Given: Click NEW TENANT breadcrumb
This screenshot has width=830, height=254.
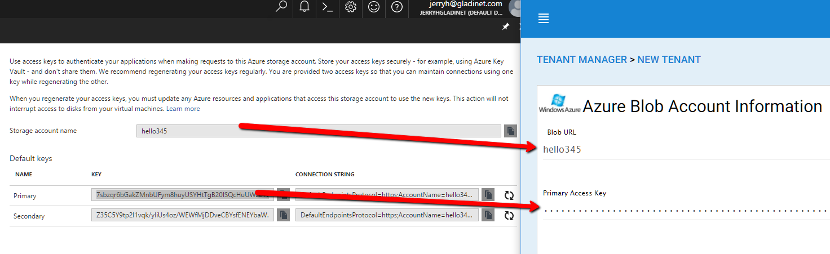Looking at the screenshot, I should pyautogui.click(x=669, y=60).
